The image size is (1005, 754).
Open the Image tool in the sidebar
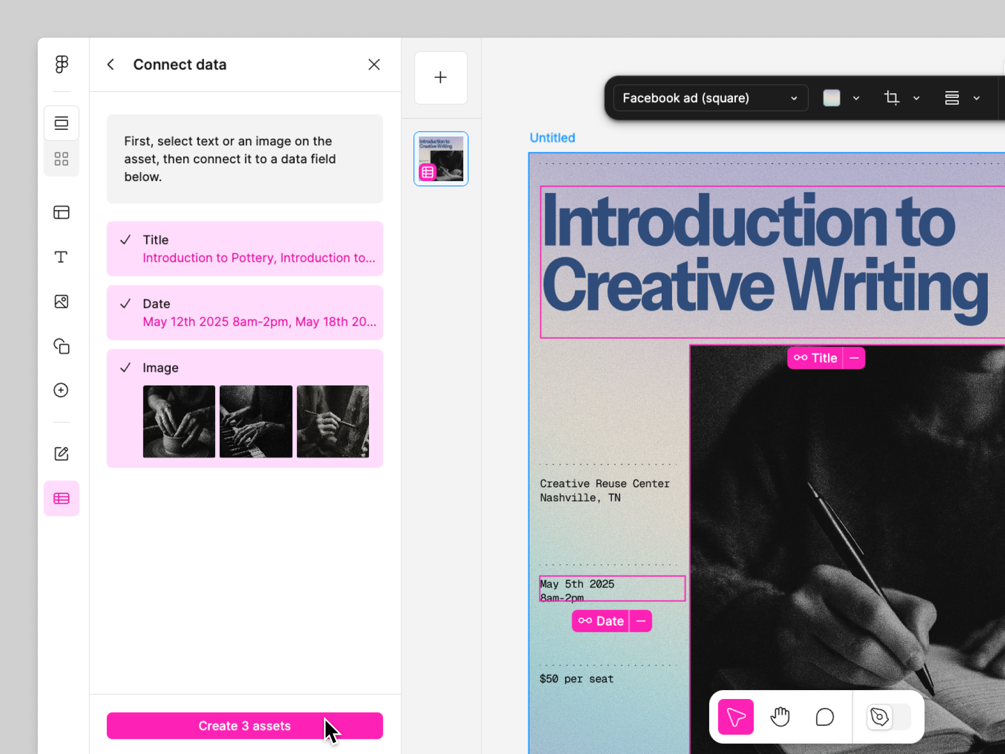point(61,302)
